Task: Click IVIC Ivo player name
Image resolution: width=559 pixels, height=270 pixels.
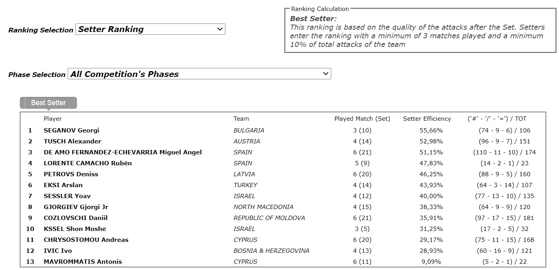Action: click(x=58, y=251)
